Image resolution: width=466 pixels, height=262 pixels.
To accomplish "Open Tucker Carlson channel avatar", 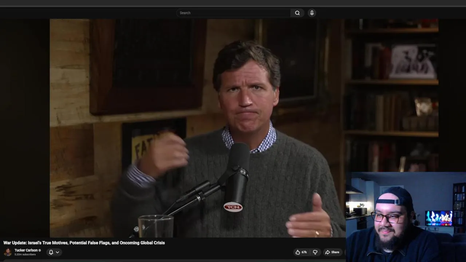I will click(8, 252).
